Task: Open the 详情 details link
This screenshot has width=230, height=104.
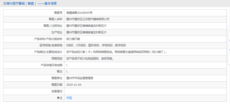Action: click(69, 98)
